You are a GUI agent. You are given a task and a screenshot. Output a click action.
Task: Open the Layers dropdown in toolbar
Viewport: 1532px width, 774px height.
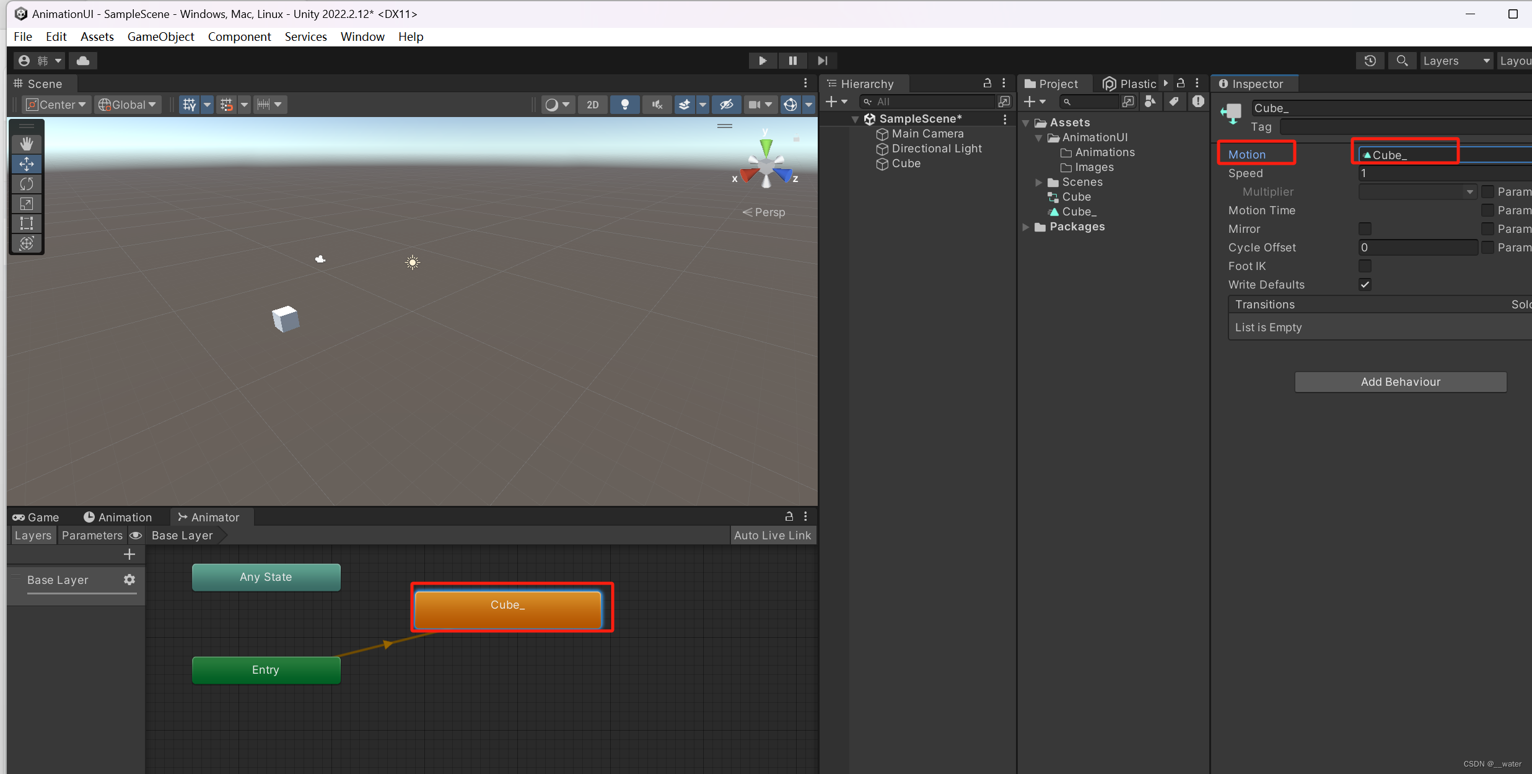(x=1456, y=61)
